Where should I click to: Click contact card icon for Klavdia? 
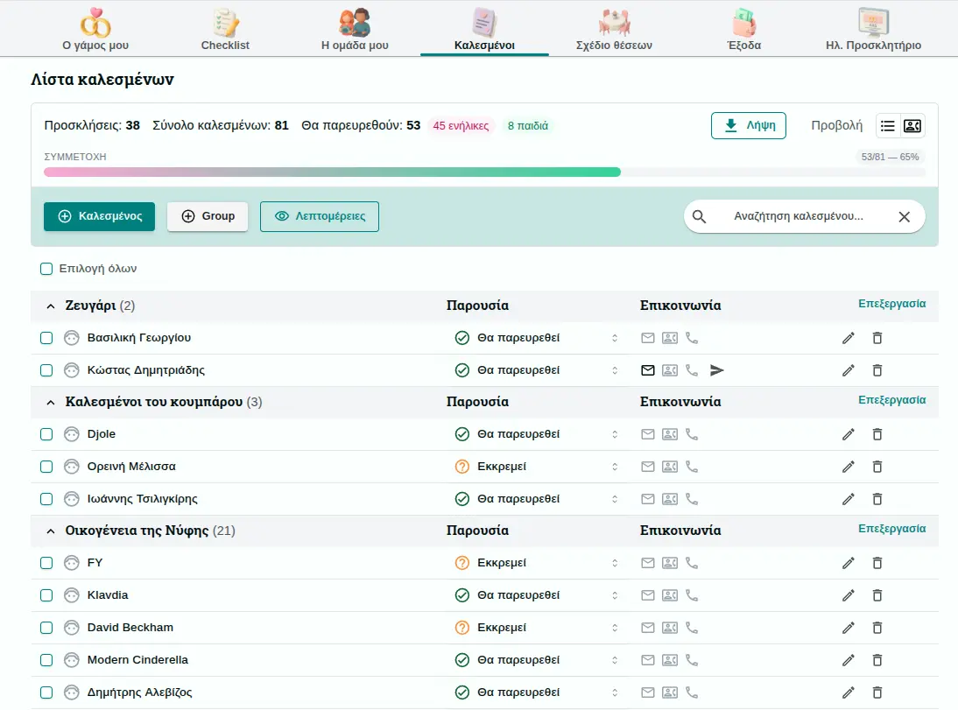coord(670,595)
